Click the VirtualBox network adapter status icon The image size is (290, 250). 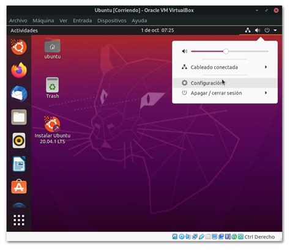point(195,237)
